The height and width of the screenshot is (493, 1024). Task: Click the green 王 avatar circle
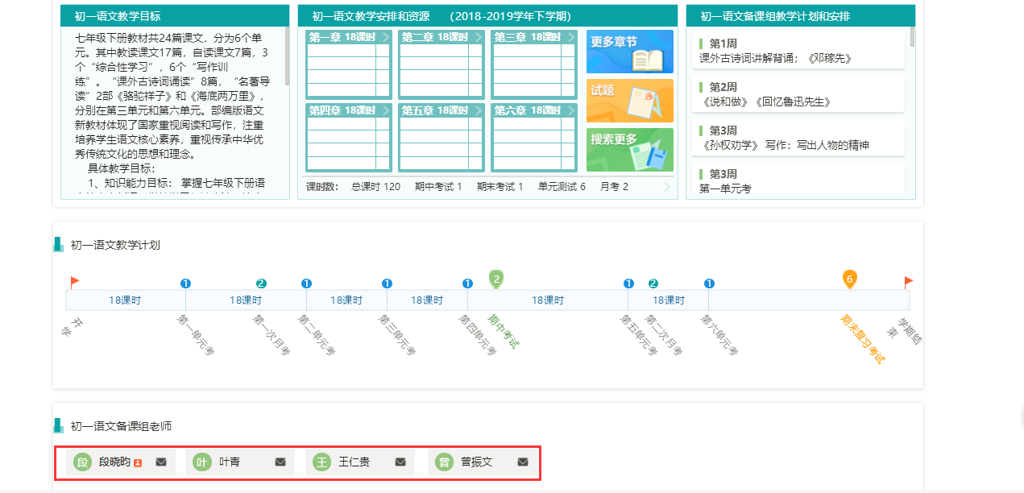321,462
